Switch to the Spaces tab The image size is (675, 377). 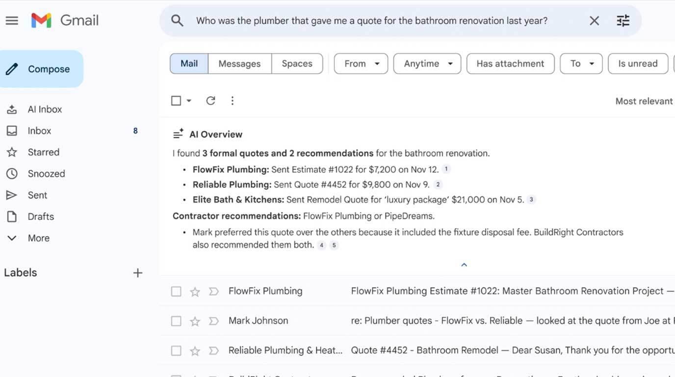click(x=297, y=63)
